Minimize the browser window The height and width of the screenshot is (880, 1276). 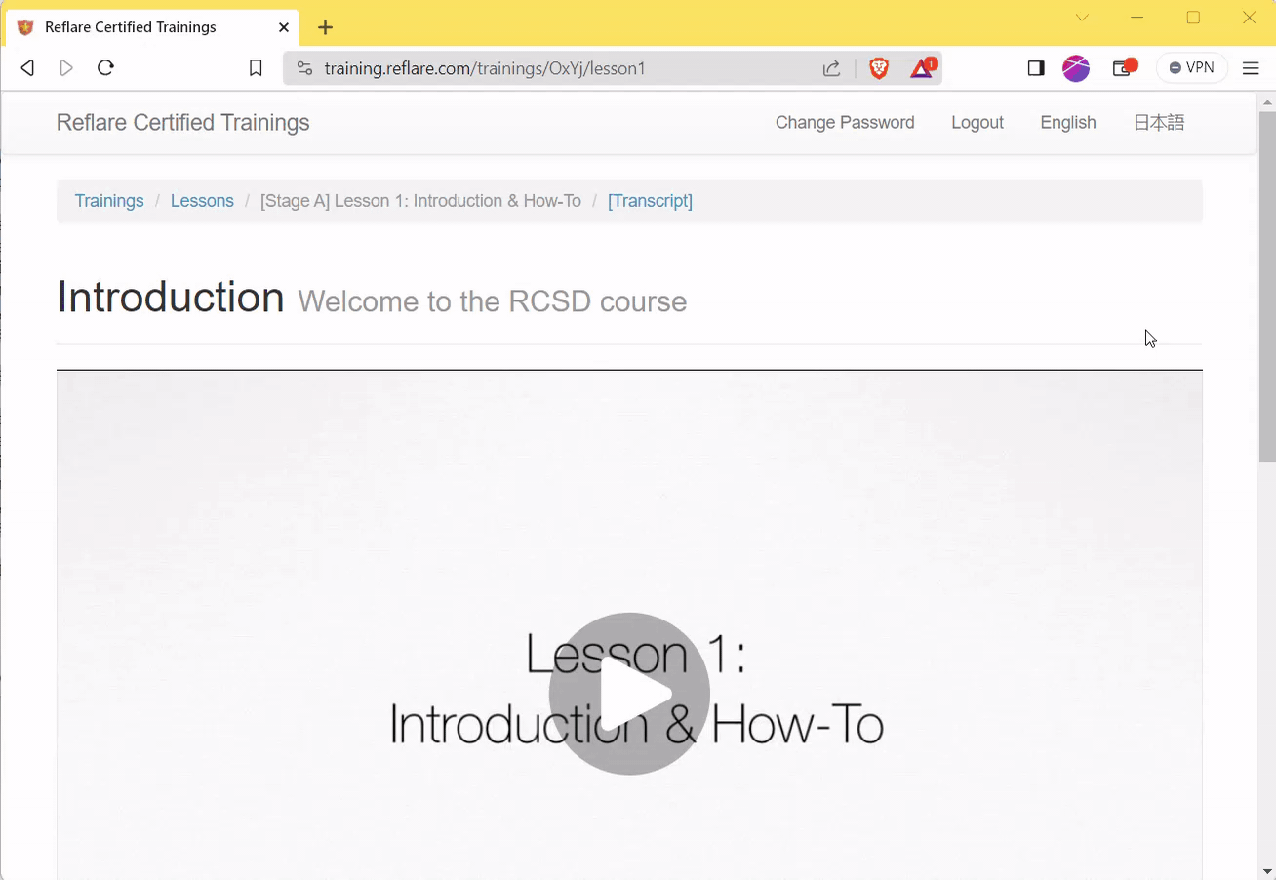click(x=1137, y=18)
